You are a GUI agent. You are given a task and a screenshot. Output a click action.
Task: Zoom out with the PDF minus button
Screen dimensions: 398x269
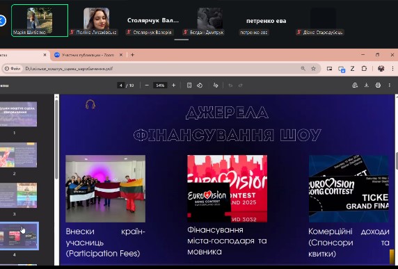click(x=147, y=85)
